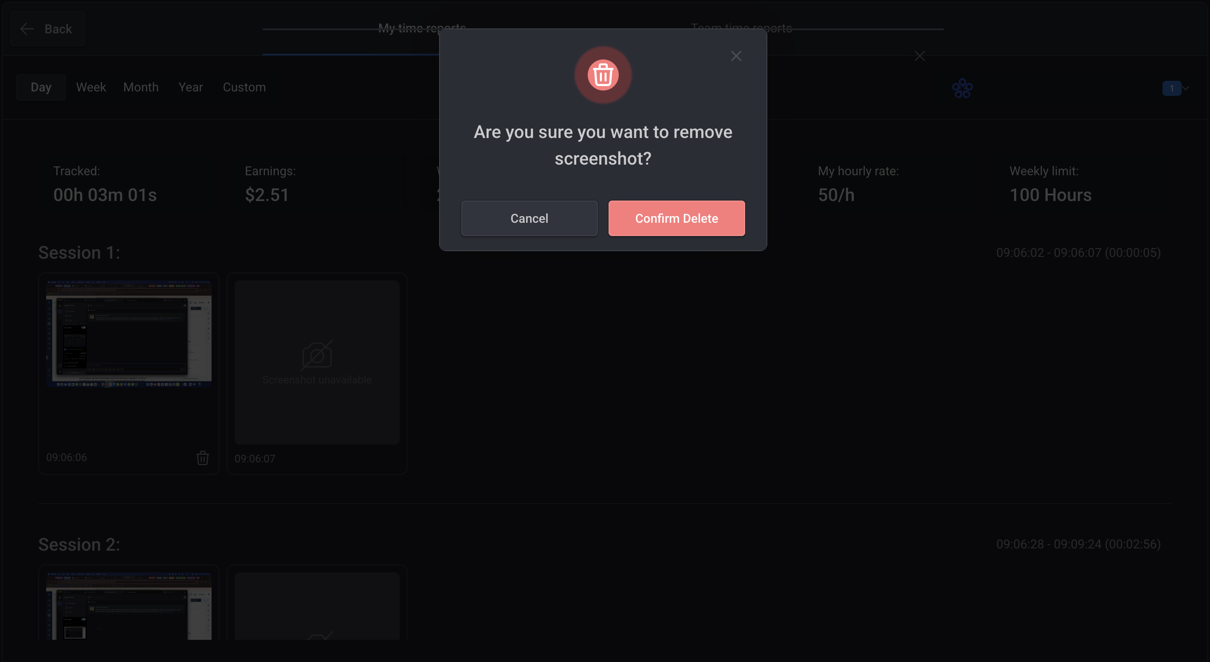Viewport: 1210px width, 662px height.
Task: Open the blue number 1 badge selector
Action: point(1171,88)
